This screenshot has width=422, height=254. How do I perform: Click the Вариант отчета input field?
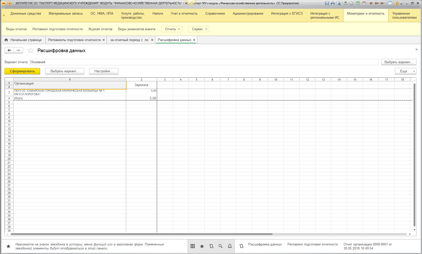tap(204, 62)
